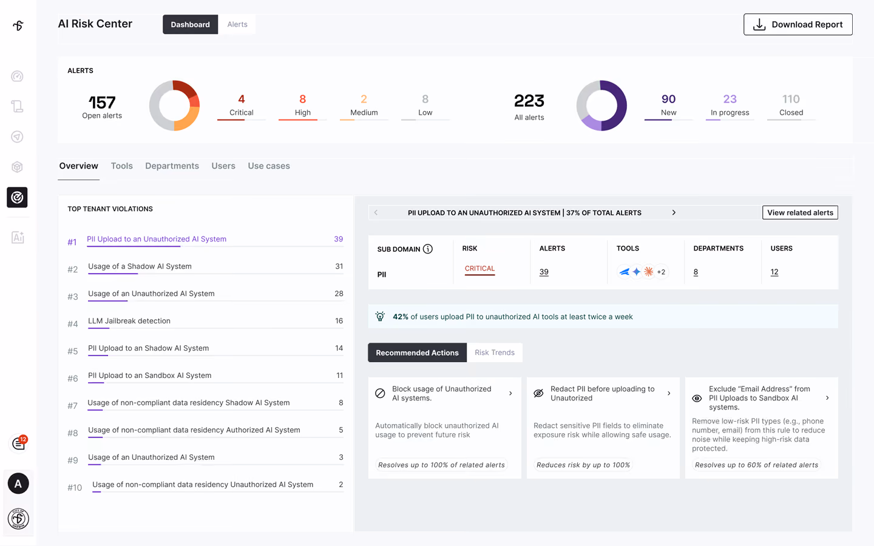Viewport: 874px width, 546px height.
Task: Filter by 8 Low alerts
Action: 425,106
